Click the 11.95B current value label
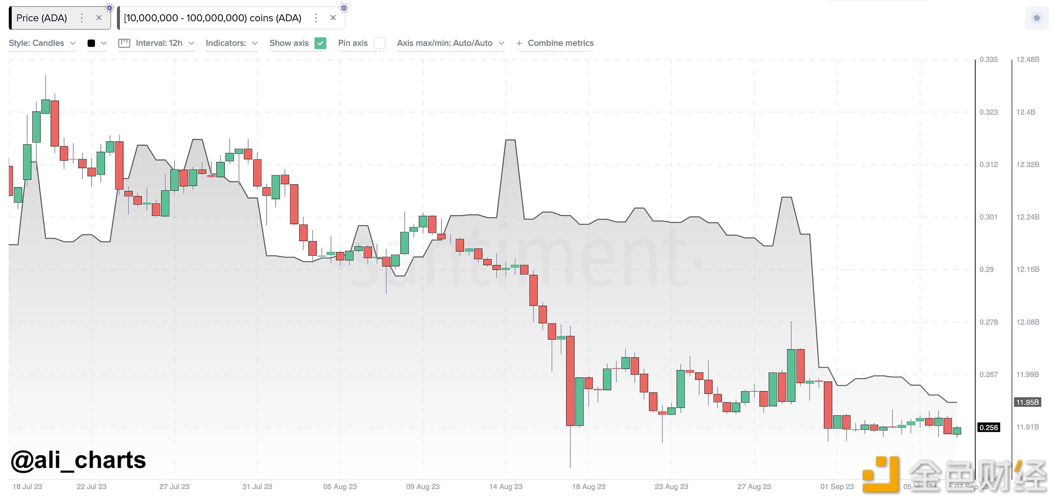Screen dimensions: 1053x499 click(x=1027, y=402)
